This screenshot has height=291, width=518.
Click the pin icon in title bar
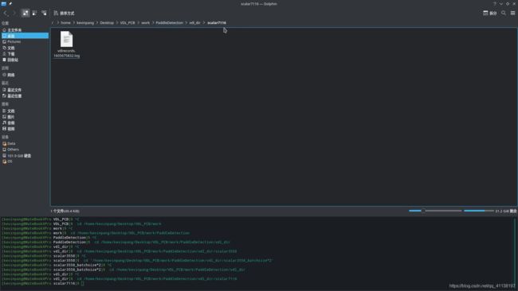(x=10, y=4)
